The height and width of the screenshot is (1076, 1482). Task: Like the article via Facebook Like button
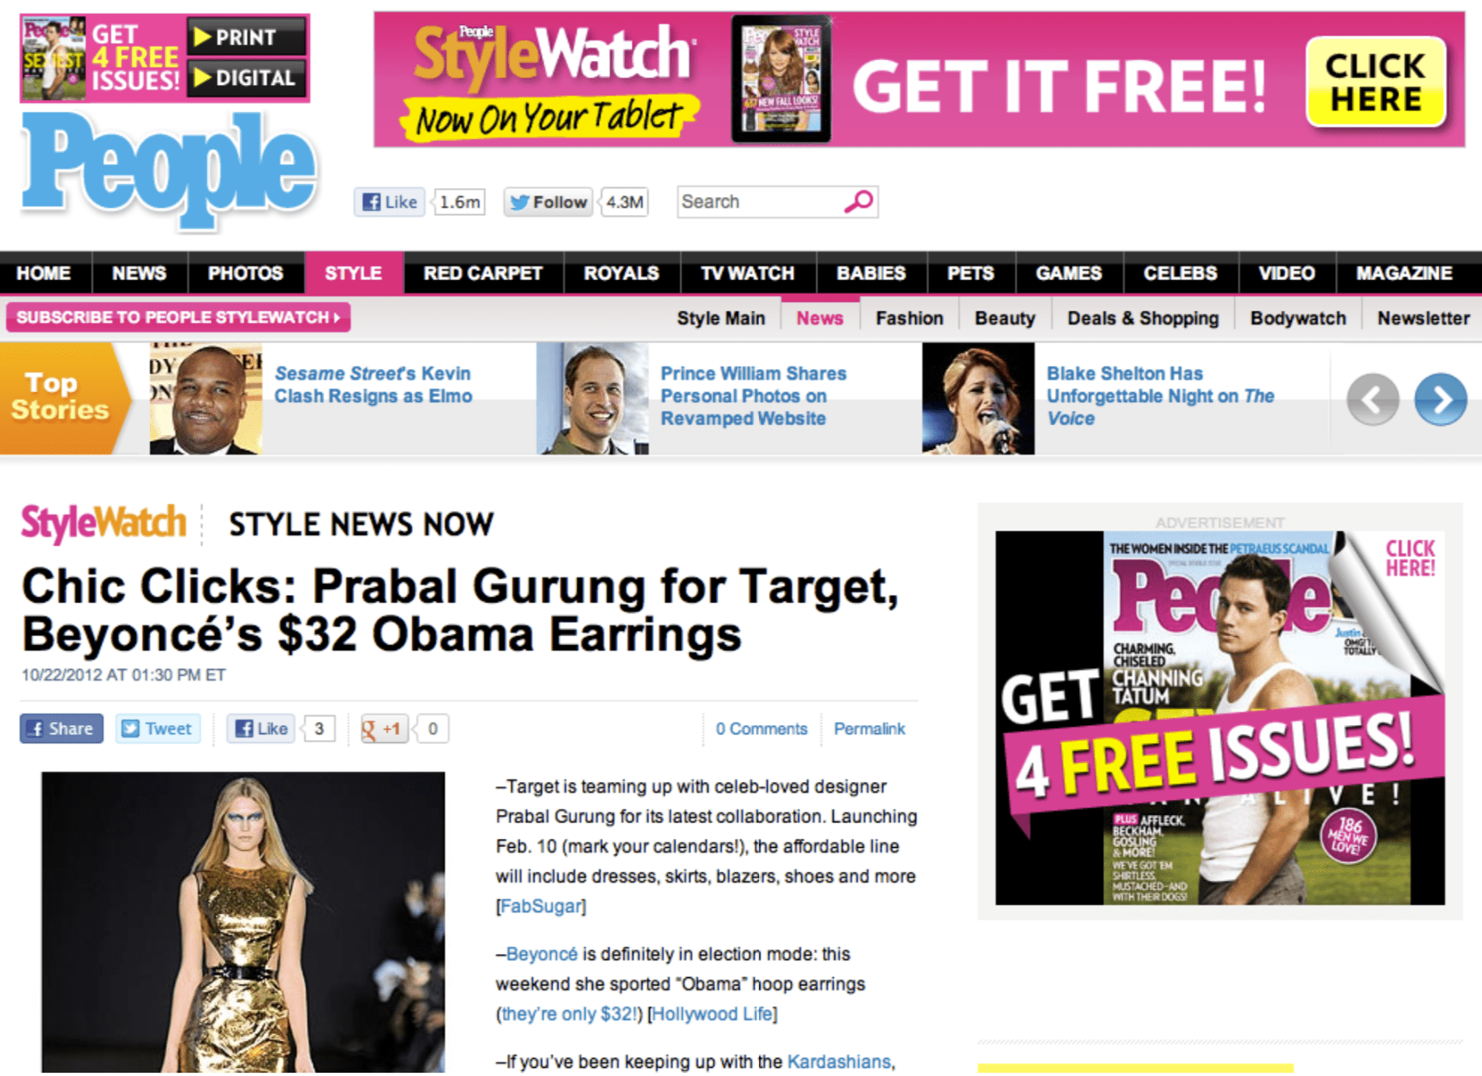pos(261,728)
